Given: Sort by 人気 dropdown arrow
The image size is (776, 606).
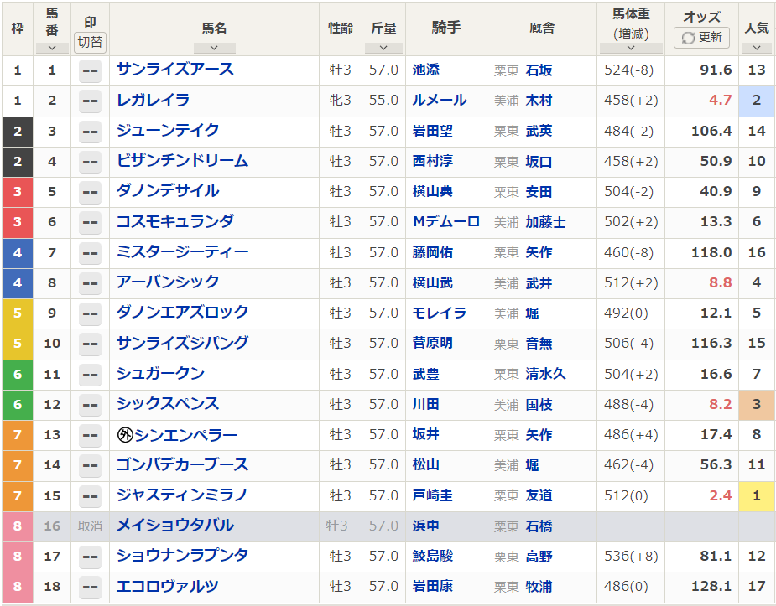Looking at the screenshot, I should [x=757, y=48].
